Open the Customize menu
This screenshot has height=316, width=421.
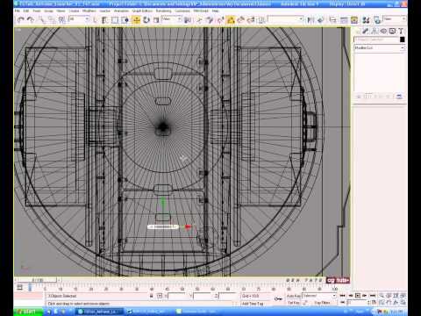tap(182, 11)
